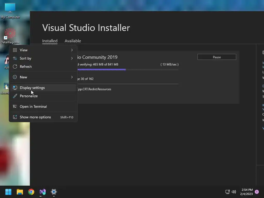Click the Display settings monitor icon
Screen dimensions: 264x198
(x=15, y=88)
